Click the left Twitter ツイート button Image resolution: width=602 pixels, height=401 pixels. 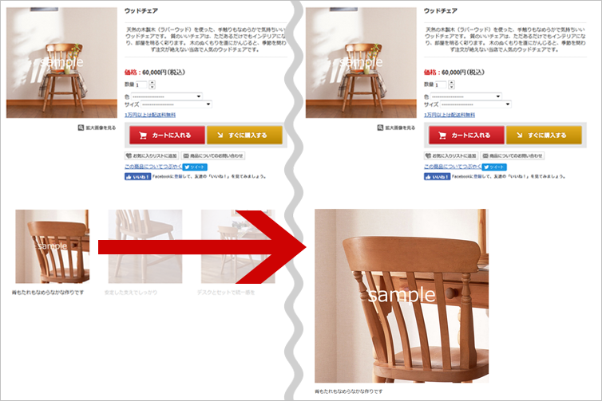pyautogui.click(x=195, y=167)
